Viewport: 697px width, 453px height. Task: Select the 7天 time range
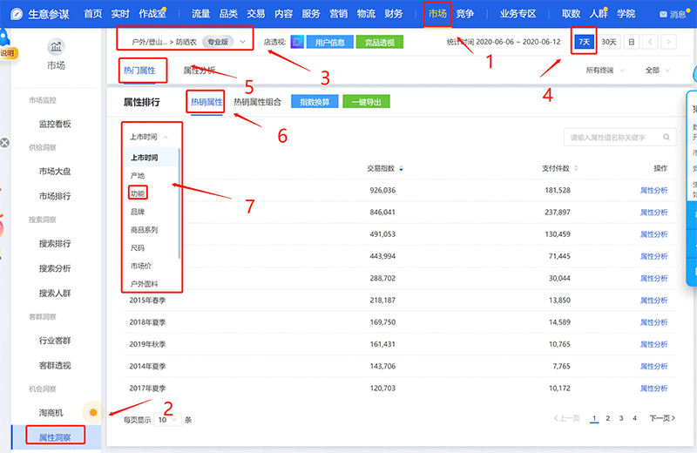[584, 42]
